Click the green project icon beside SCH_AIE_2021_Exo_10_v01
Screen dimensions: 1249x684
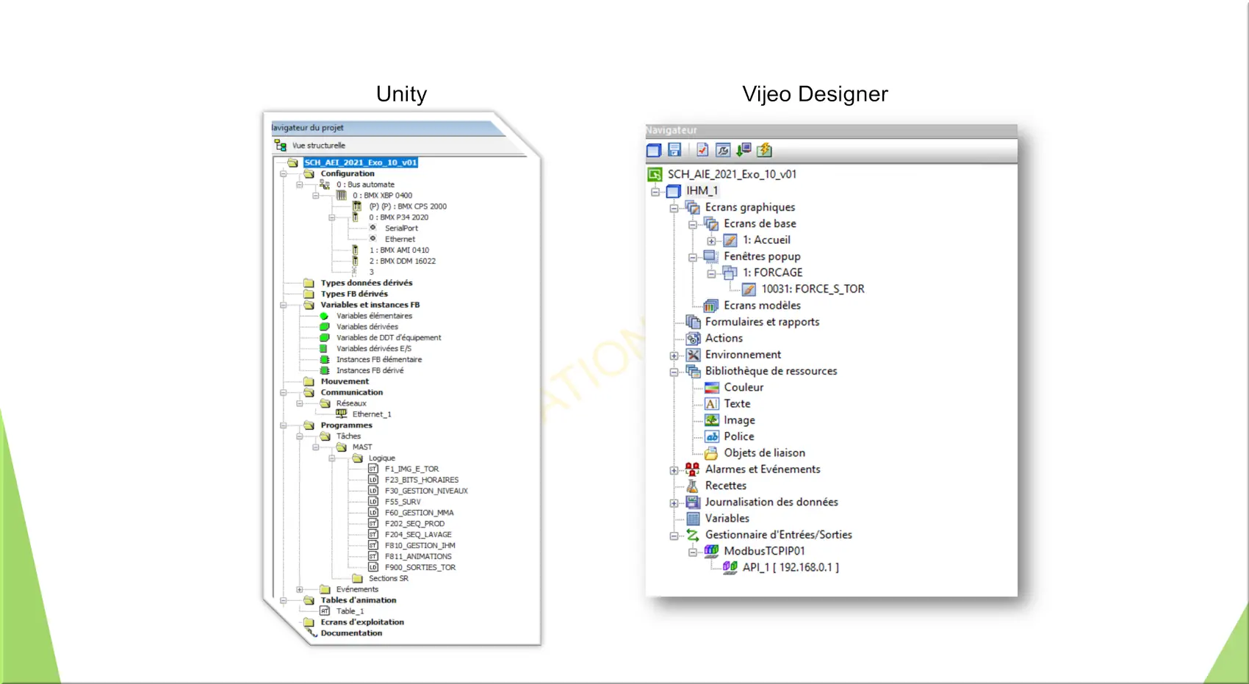point(655,175)
